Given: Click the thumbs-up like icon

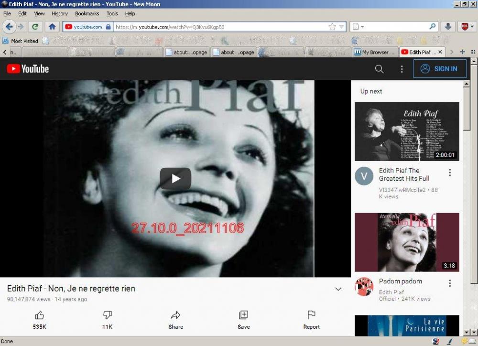Looking at the screenshot, I should (x=40, y=315).
